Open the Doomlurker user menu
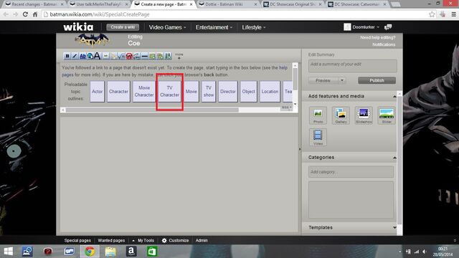 (x=361, y=27)
